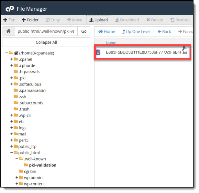The height and width of the screenshot is (193, 199).
Task: Expand the wp-admin folder node
Action: pyautogui.click(x=17, y=177)
